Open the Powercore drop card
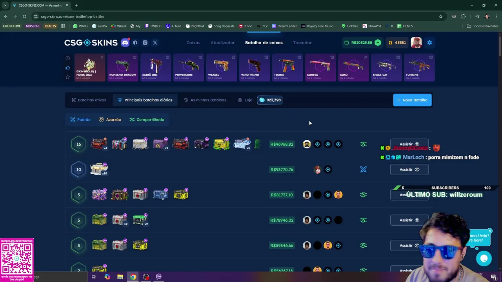502x282 pixels. click(188, 68)
